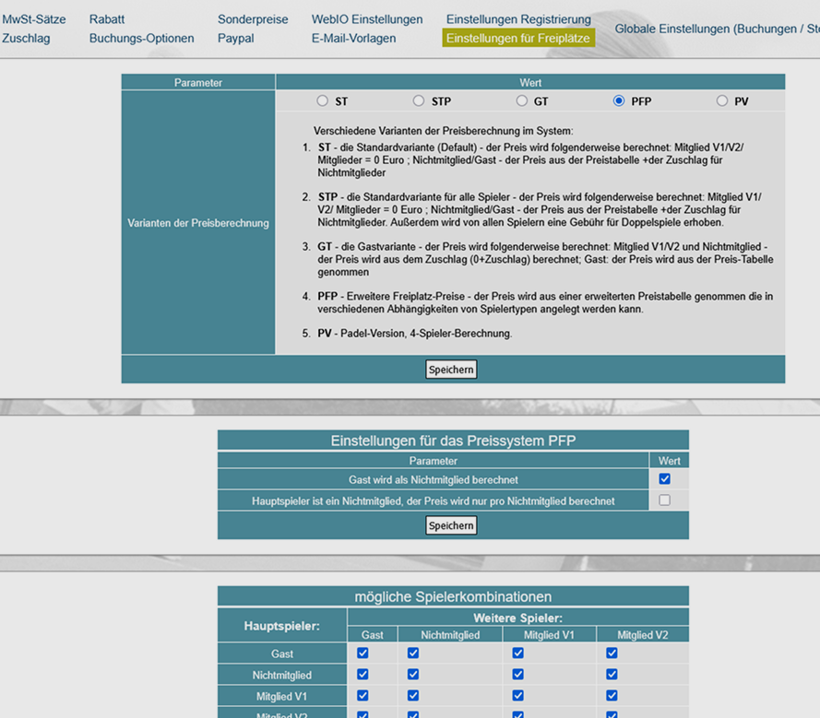Open the Rabatt settings page

107,19
